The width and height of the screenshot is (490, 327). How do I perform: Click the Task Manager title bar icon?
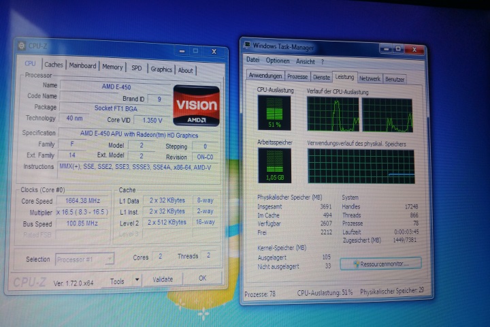point(247,45)
